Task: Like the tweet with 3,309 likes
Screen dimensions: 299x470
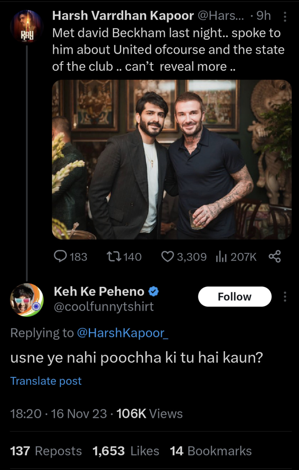Action: (168, 257)
